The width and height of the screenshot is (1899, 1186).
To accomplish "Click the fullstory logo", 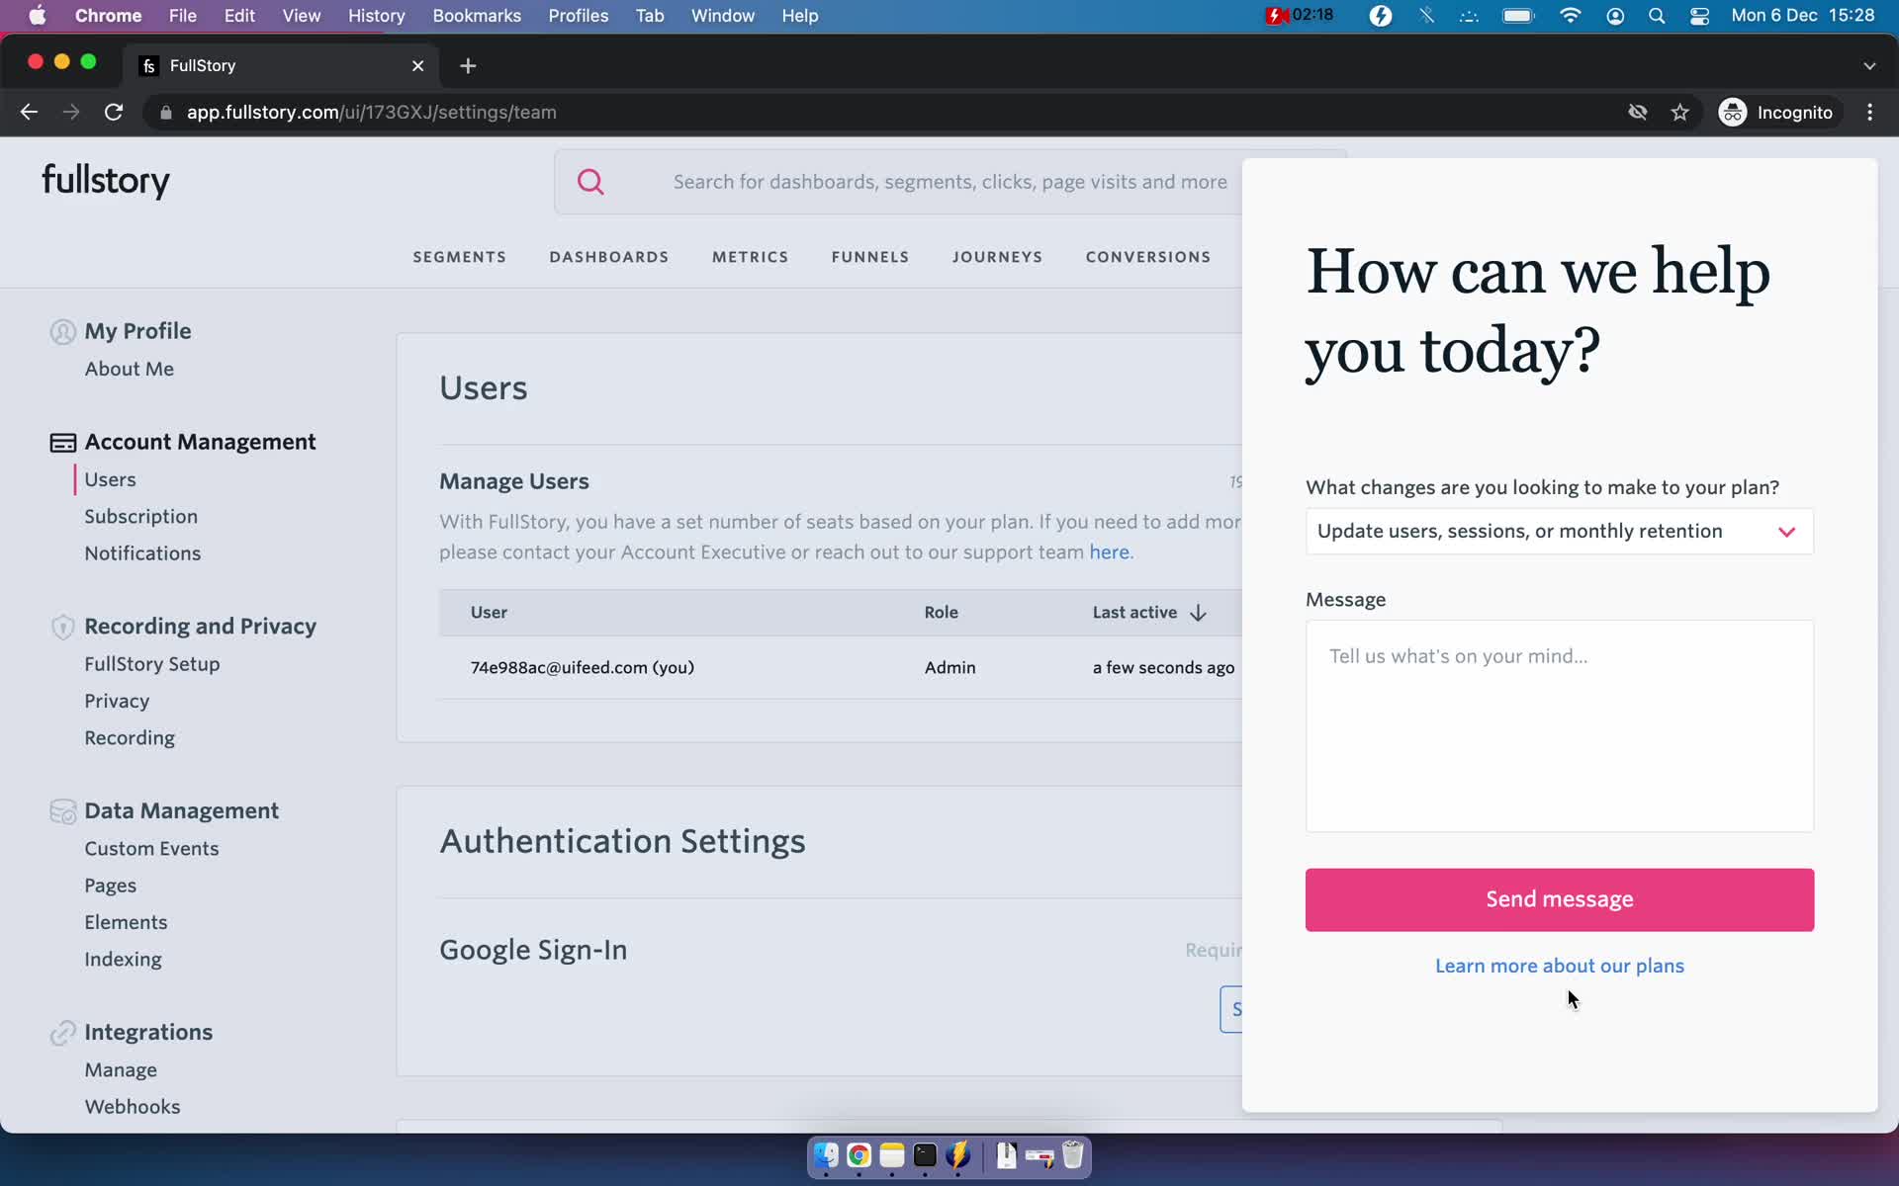I will [106, 181].
